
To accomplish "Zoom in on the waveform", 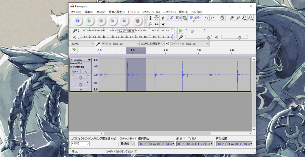I will pos(232,18).
